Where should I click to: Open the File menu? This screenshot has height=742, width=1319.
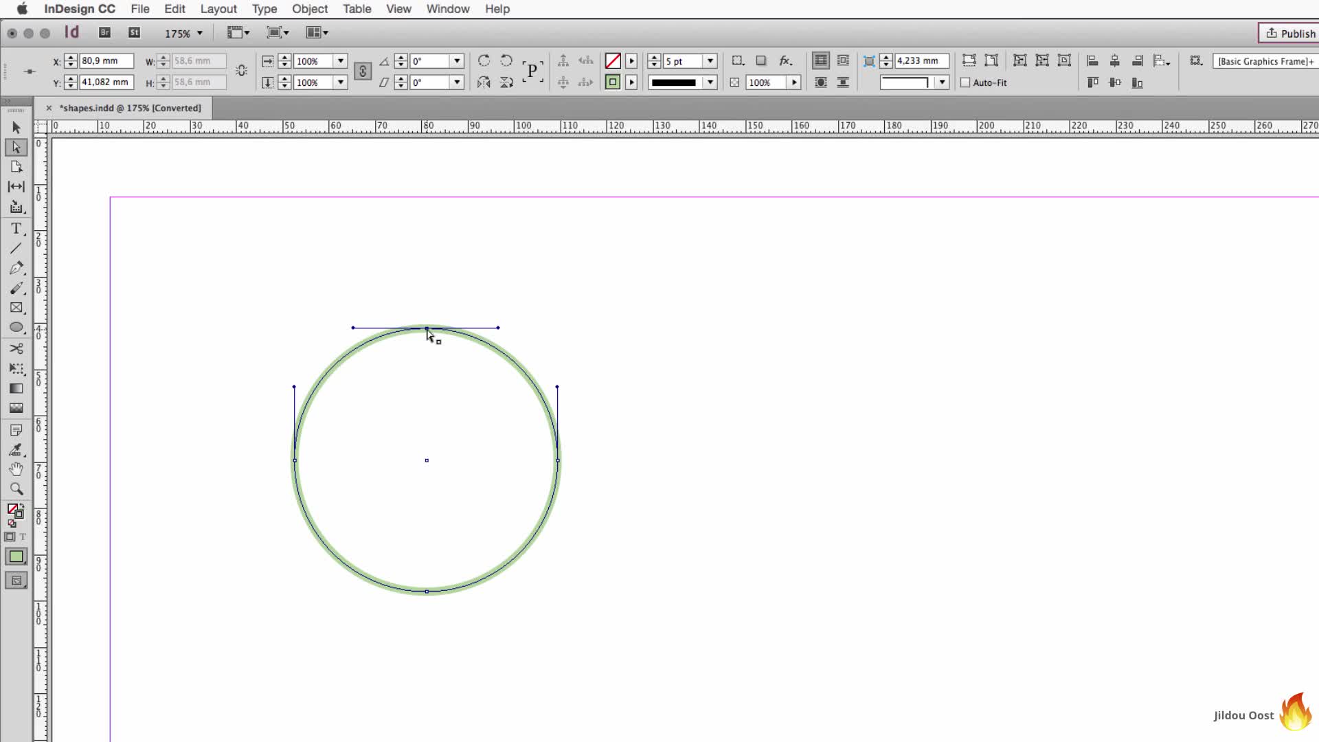(140, 9)
